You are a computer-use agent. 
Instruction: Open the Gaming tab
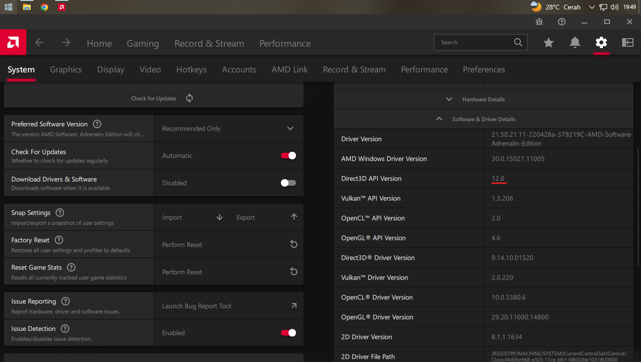[143, 43]
